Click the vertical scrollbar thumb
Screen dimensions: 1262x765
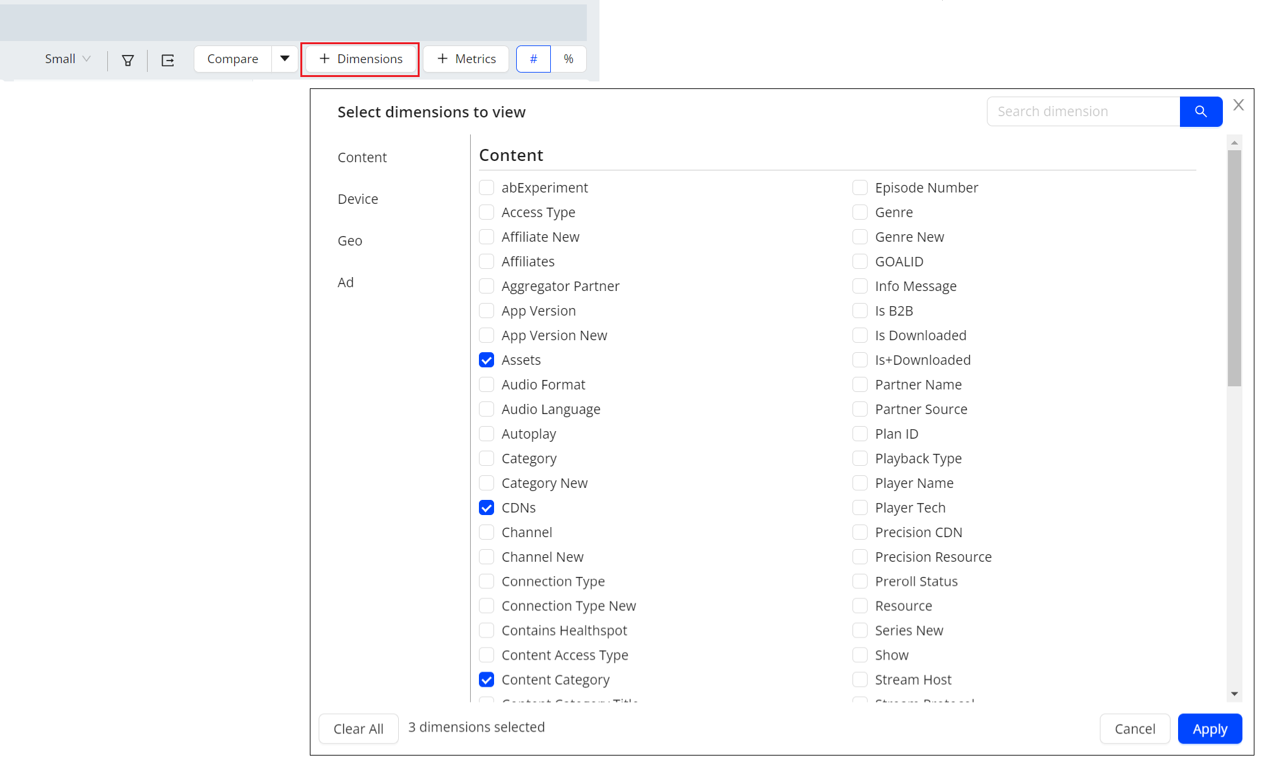pos(1234,268)
